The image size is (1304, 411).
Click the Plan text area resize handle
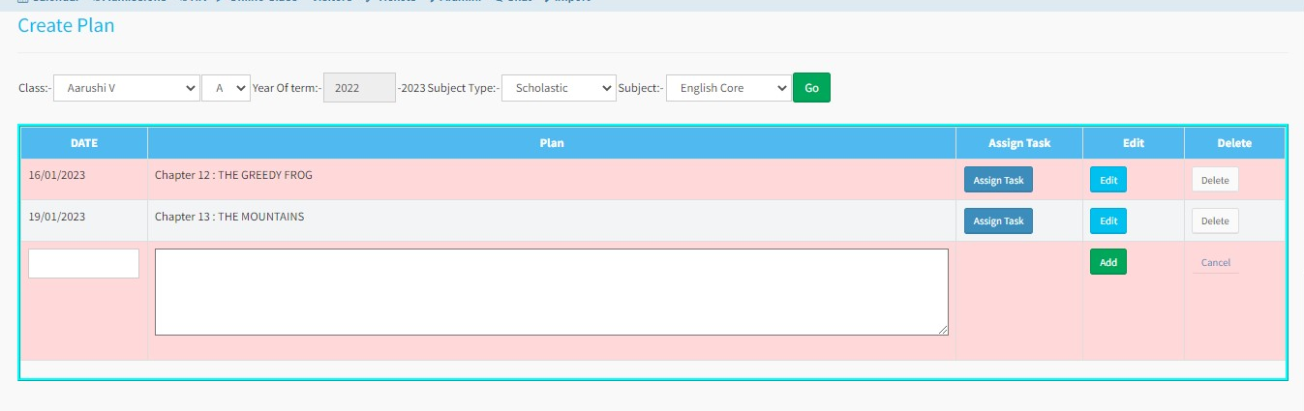coord(943,331)
